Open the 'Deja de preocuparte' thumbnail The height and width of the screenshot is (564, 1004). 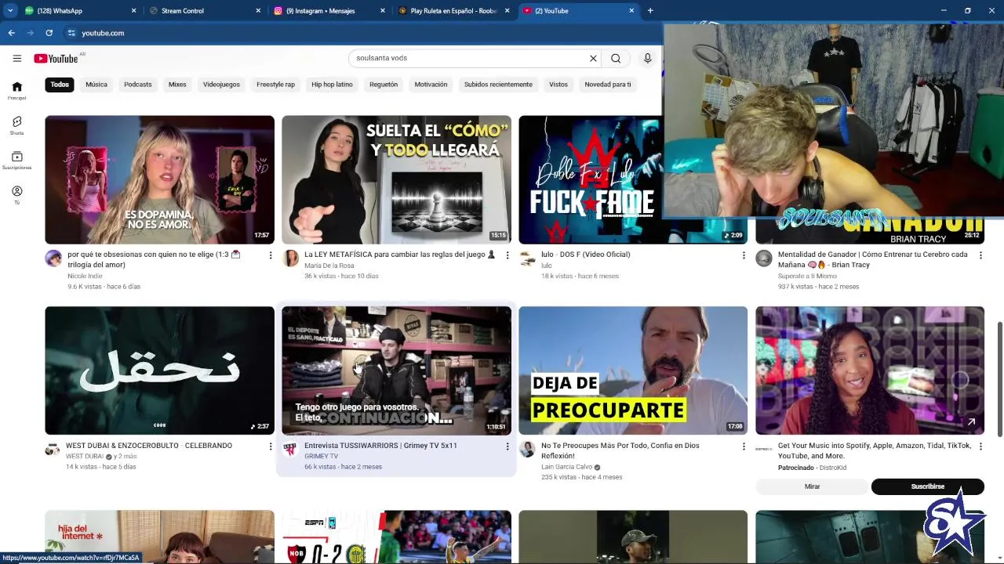[x=633, y=371]
